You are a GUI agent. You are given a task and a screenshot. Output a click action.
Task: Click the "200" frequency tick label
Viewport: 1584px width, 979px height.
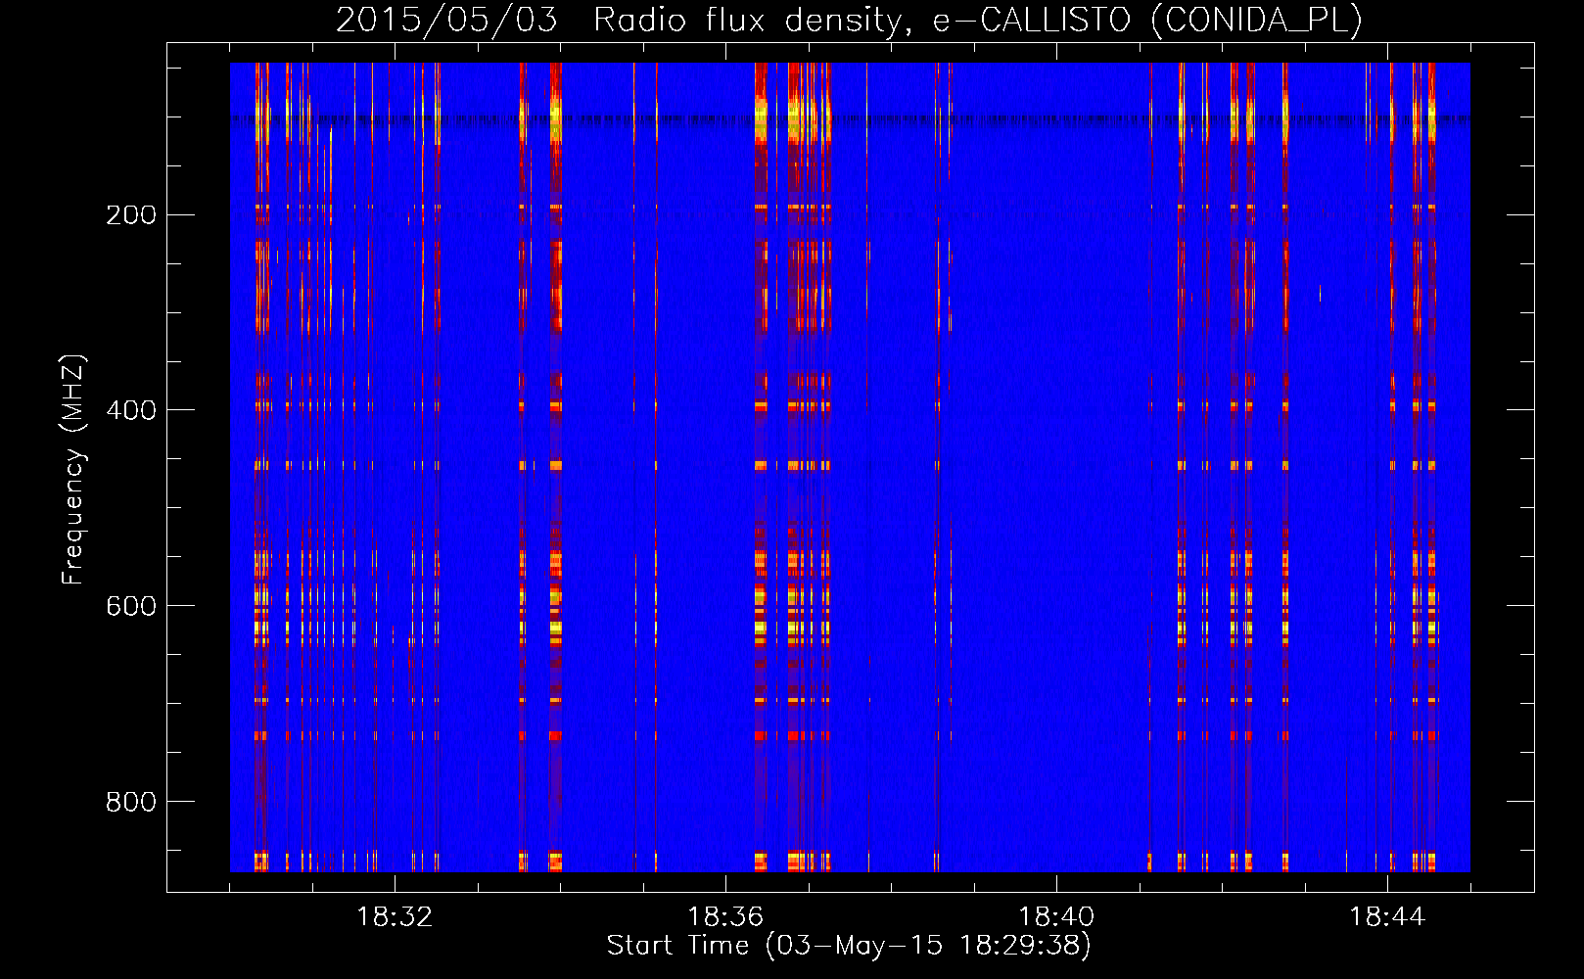[x=131, y=214]
